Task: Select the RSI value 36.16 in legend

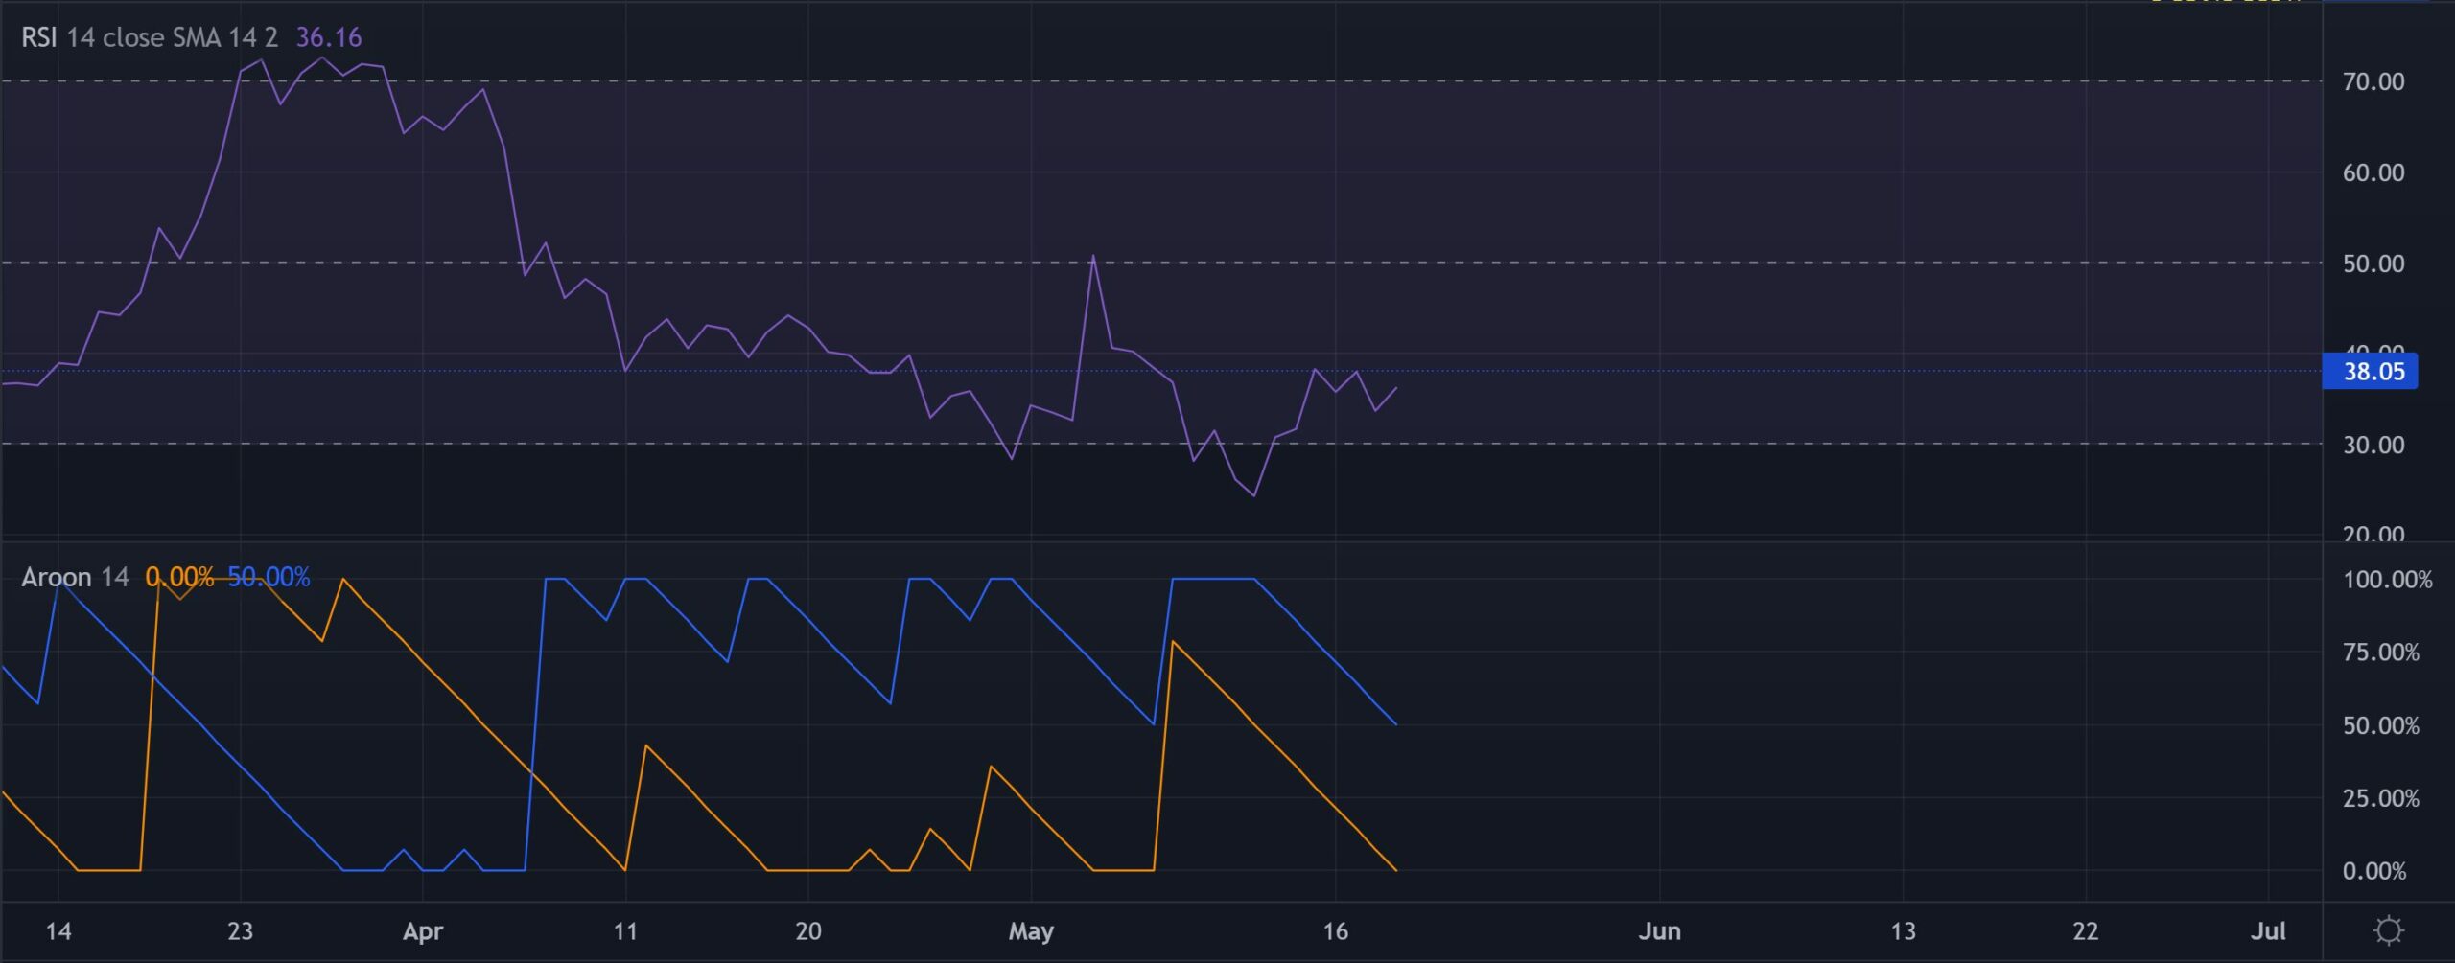Action: pos(328,37)
